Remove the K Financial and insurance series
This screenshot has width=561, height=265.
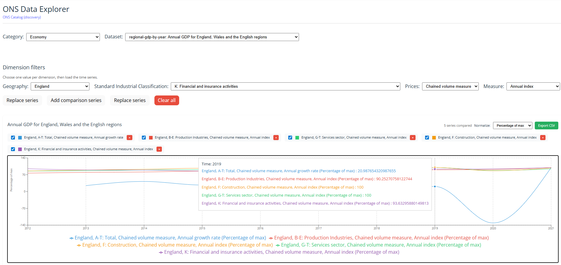click(x=159, y=149)
